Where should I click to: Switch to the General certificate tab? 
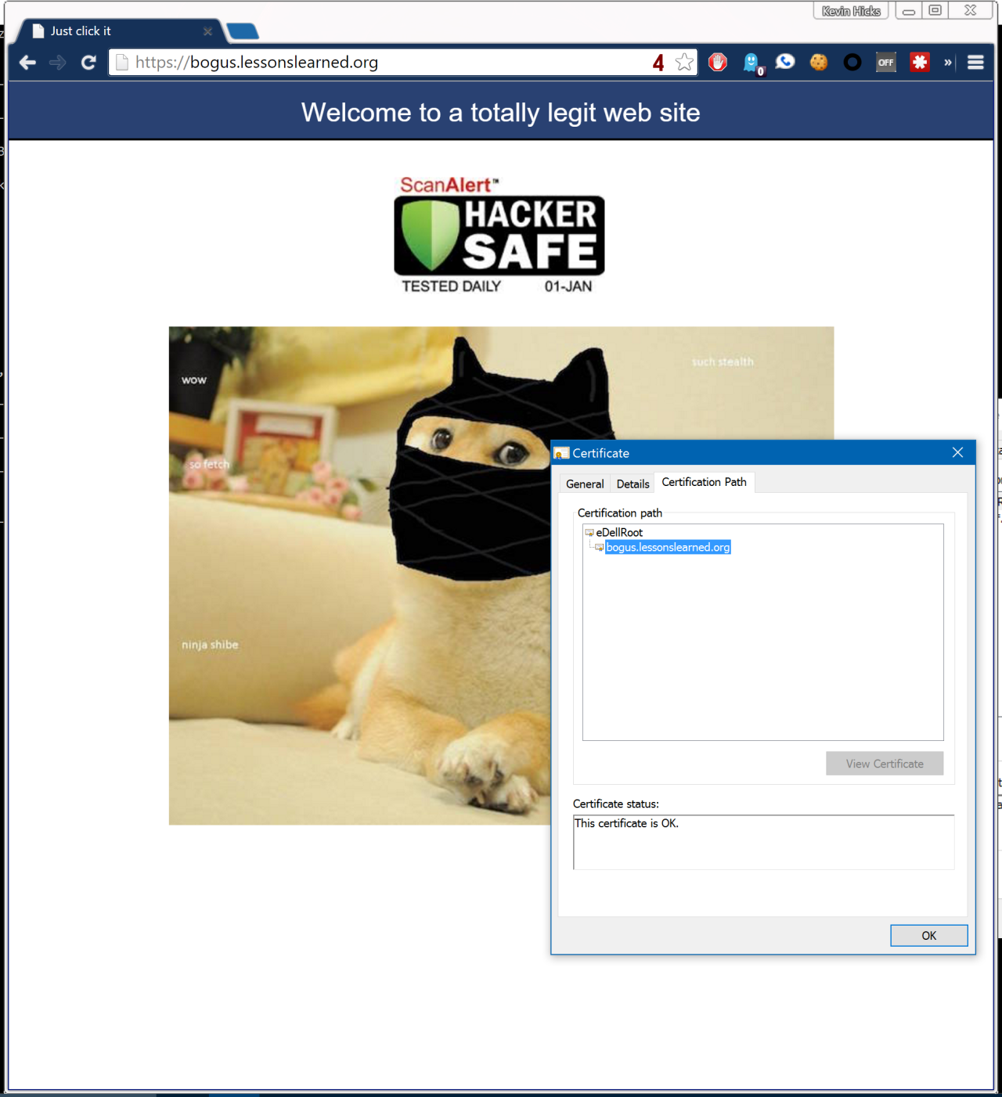[x=585, y=484]
